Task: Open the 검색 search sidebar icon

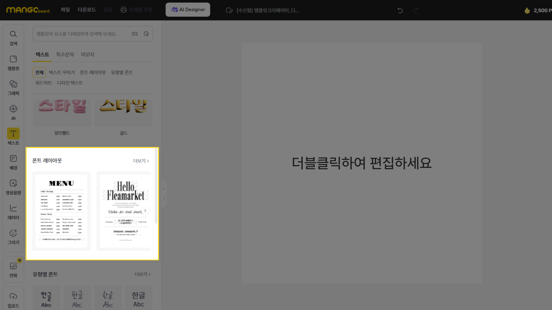Action: click(13, 38)
